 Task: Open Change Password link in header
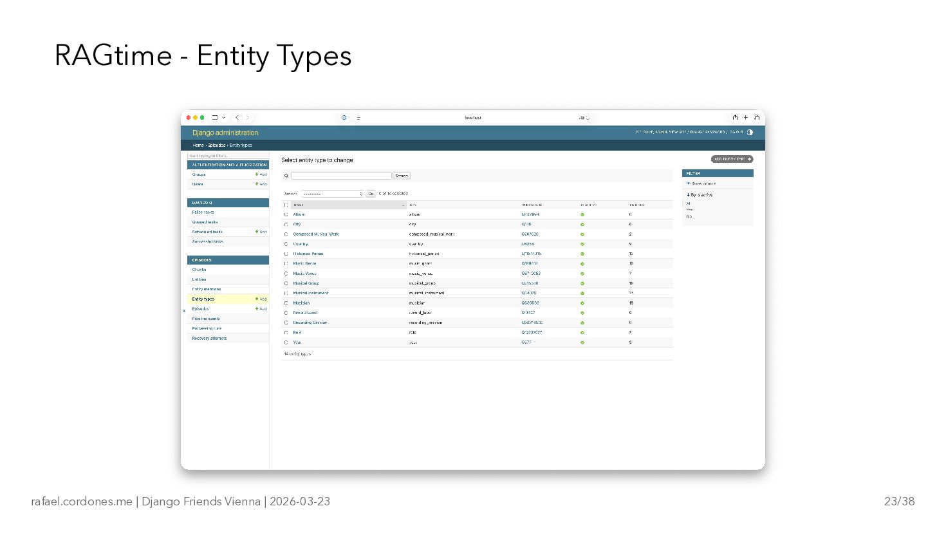[707, 132]
